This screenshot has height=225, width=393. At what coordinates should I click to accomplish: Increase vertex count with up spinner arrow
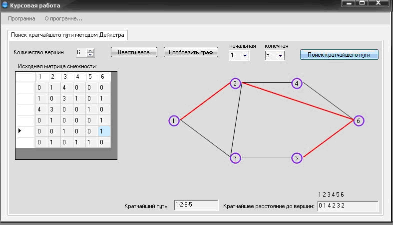[90, 50]
